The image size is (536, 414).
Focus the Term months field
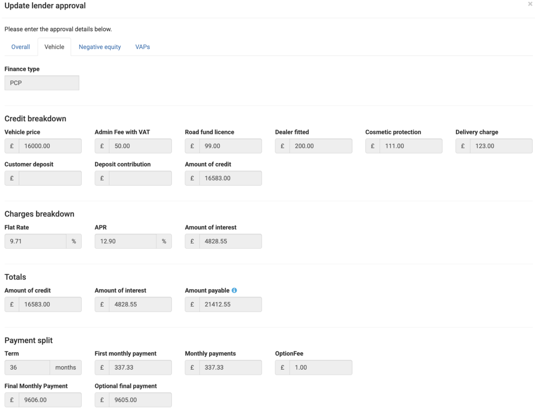tap(27, 367)
